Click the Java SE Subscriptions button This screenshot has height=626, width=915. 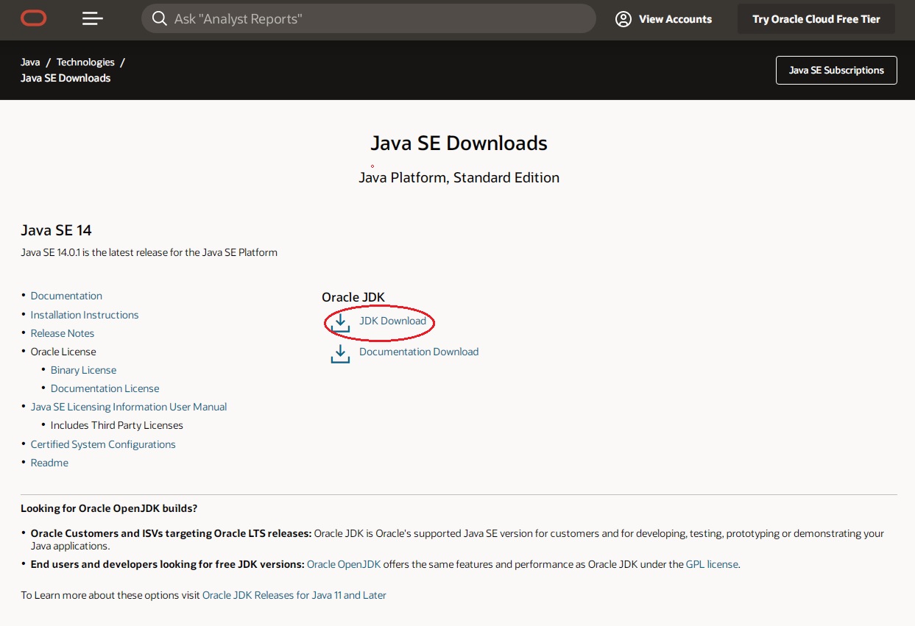[836, 71]
